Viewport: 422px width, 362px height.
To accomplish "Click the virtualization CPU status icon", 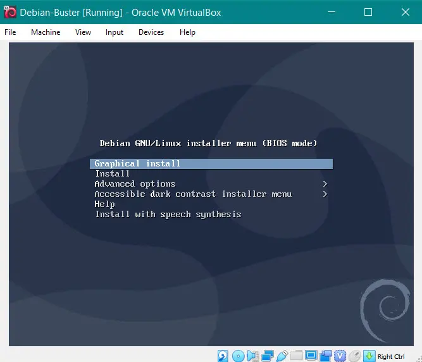I will [340, 356].
